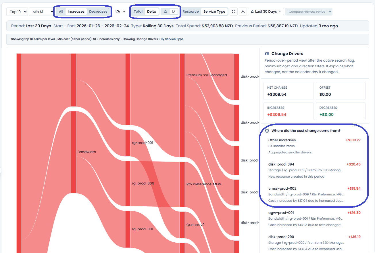Select the disk-prod-394 driver row
Image resolution: width=375 pixels, height=253 pixels.
[x=314, y=170]
